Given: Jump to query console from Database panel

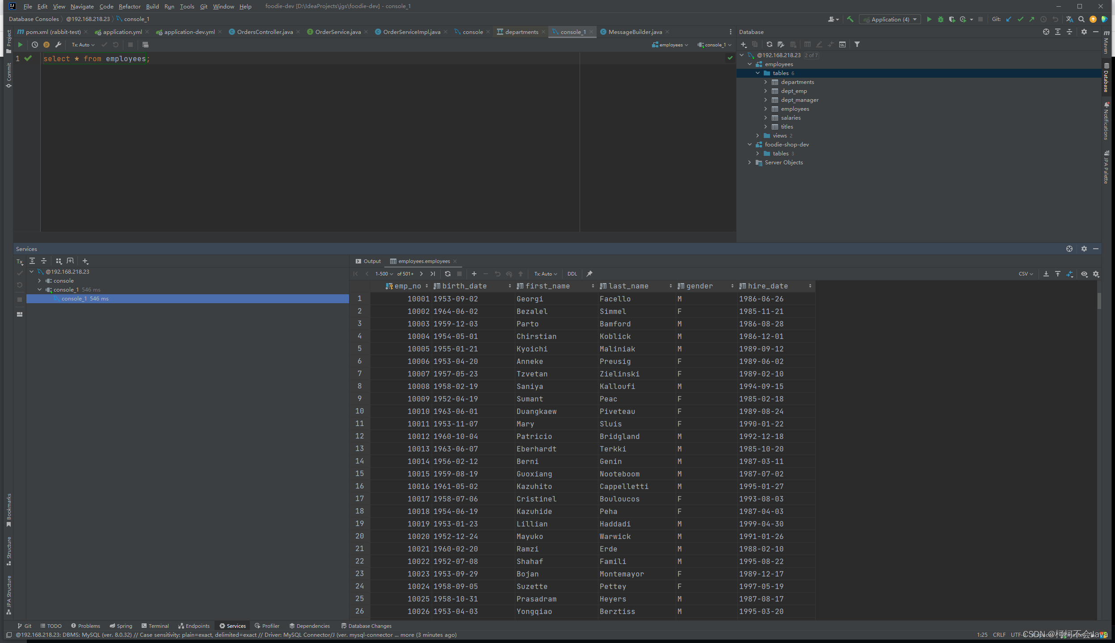Looking at the screenshot, I should click(842, 44).
